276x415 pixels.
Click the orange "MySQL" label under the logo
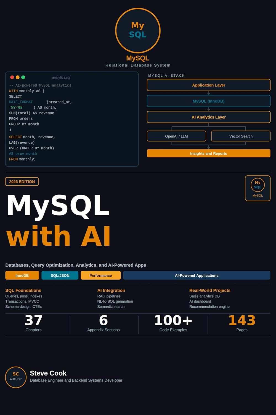coord(138,58)
